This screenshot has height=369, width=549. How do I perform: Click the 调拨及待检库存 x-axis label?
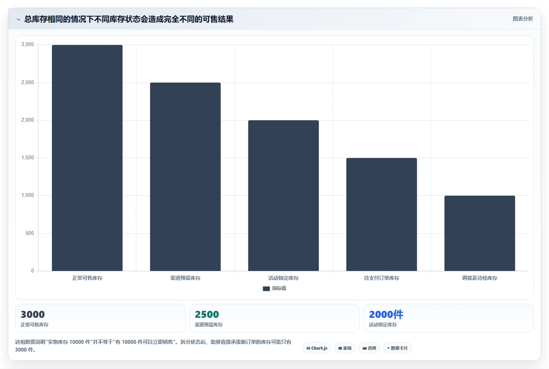(x=480, y=278)
